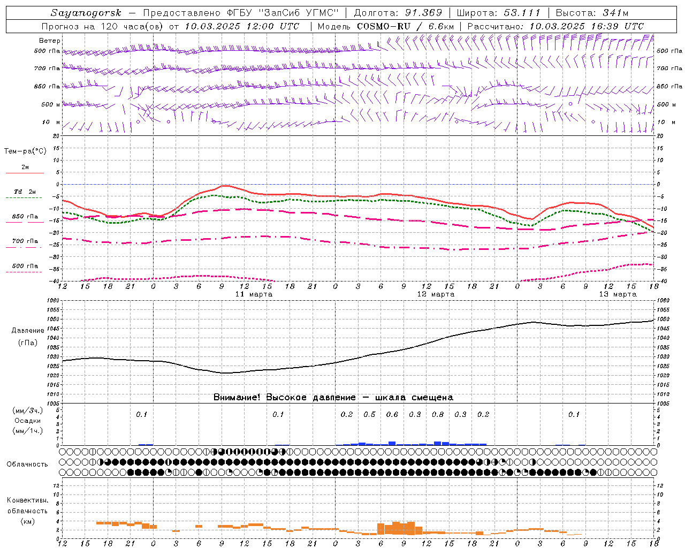
Task: Click the 'Облачность' cloud cover label
Action: tap(27, 465)
